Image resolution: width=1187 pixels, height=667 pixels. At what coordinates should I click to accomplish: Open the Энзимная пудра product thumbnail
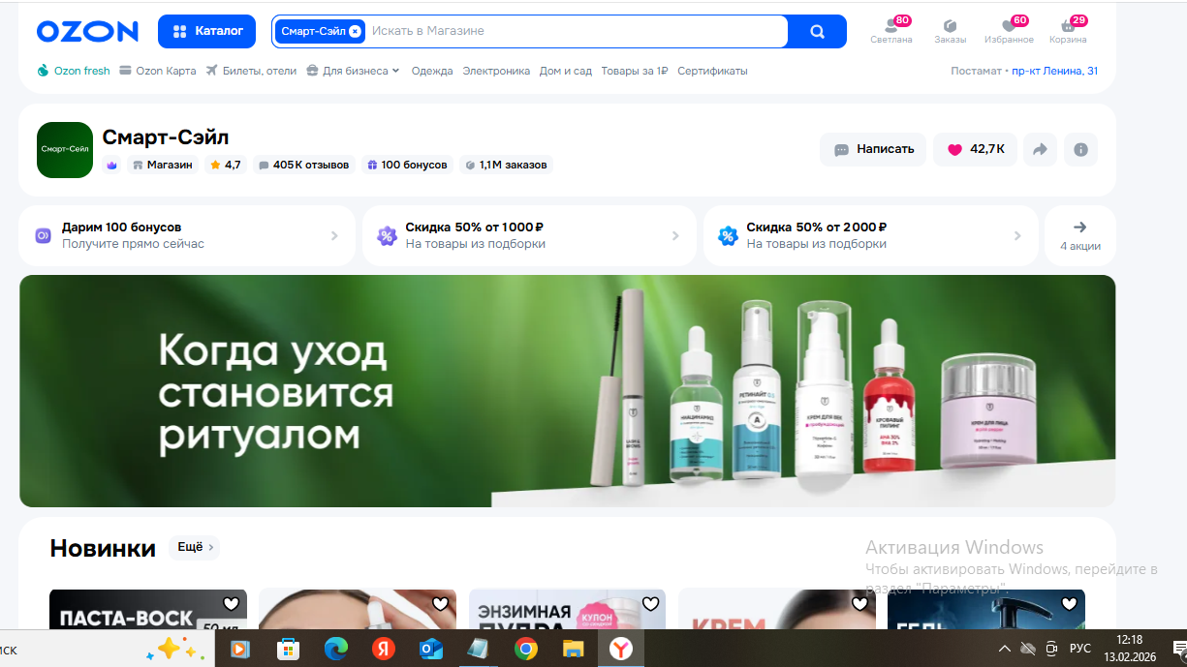coord(567,609)
